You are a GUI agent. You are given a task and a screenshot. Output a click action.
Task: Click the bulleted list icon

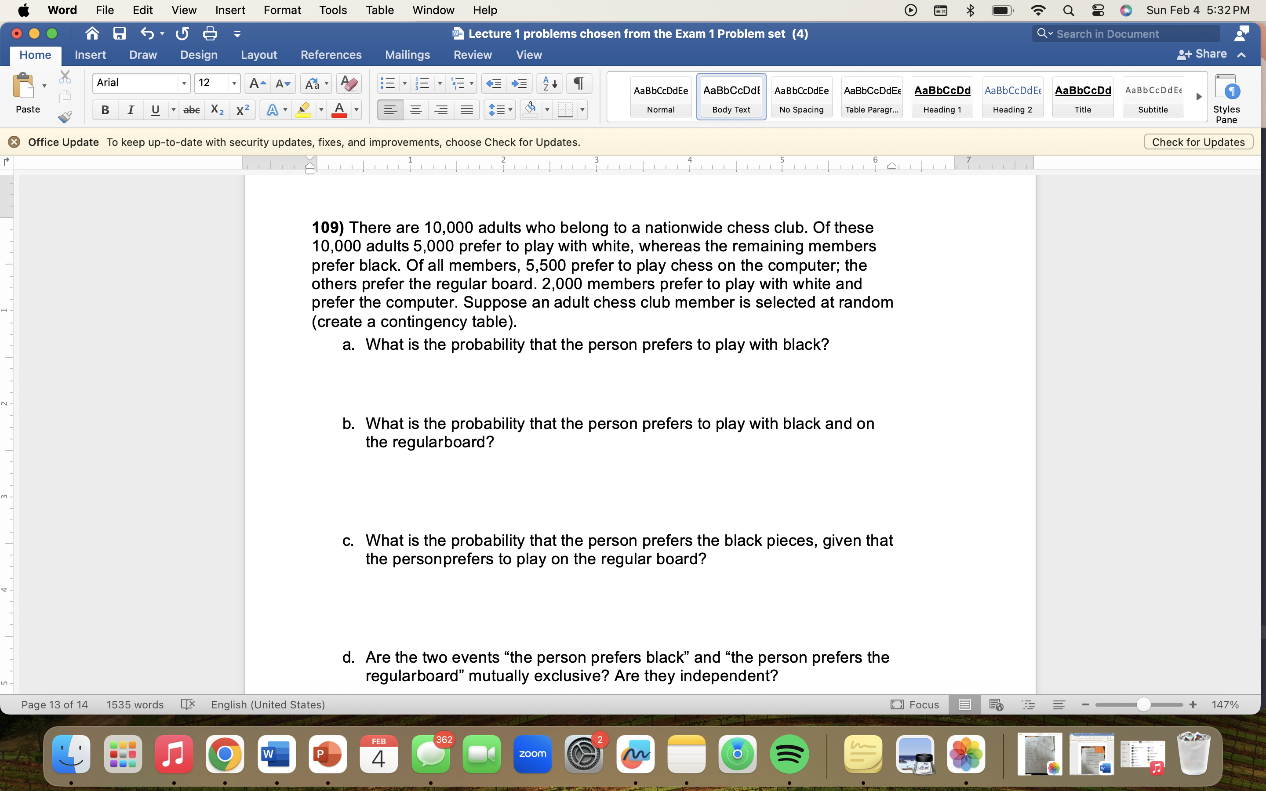(x=388, y=83)
